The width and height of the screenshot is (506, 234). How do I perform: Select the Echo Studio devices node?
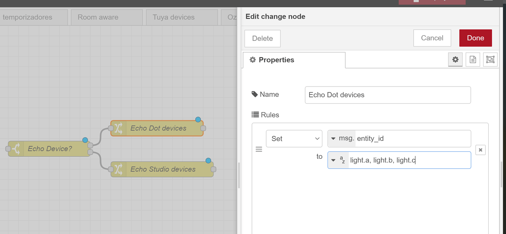163,169
